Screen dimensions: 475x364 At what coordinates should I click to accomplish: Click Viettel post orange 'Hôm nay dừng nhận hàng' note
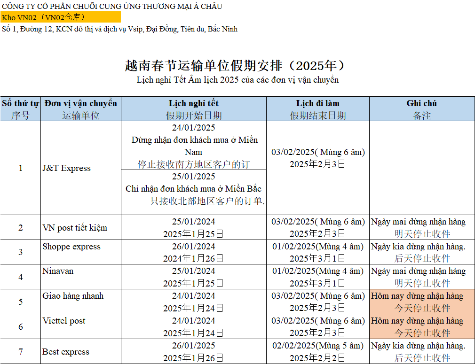(x=422, y=326)
